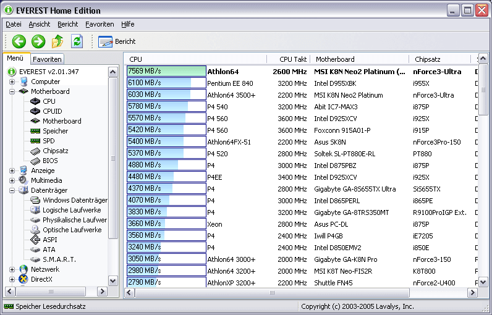This screenshot has height=315, width=492.
Task: Open the Favoriten menu
Action: click(100, 24)
